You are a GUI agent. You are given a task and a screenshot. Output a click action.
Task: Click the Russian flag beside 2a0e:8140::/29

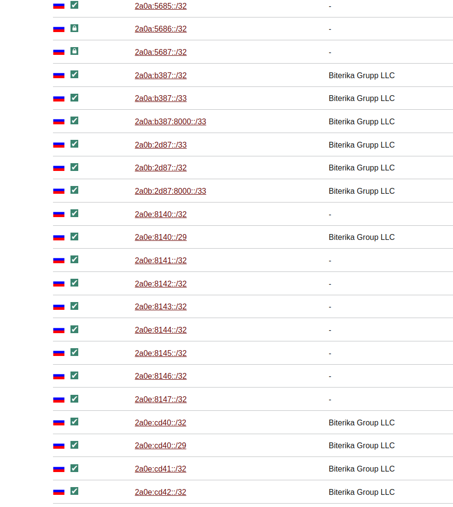(59, 237)
